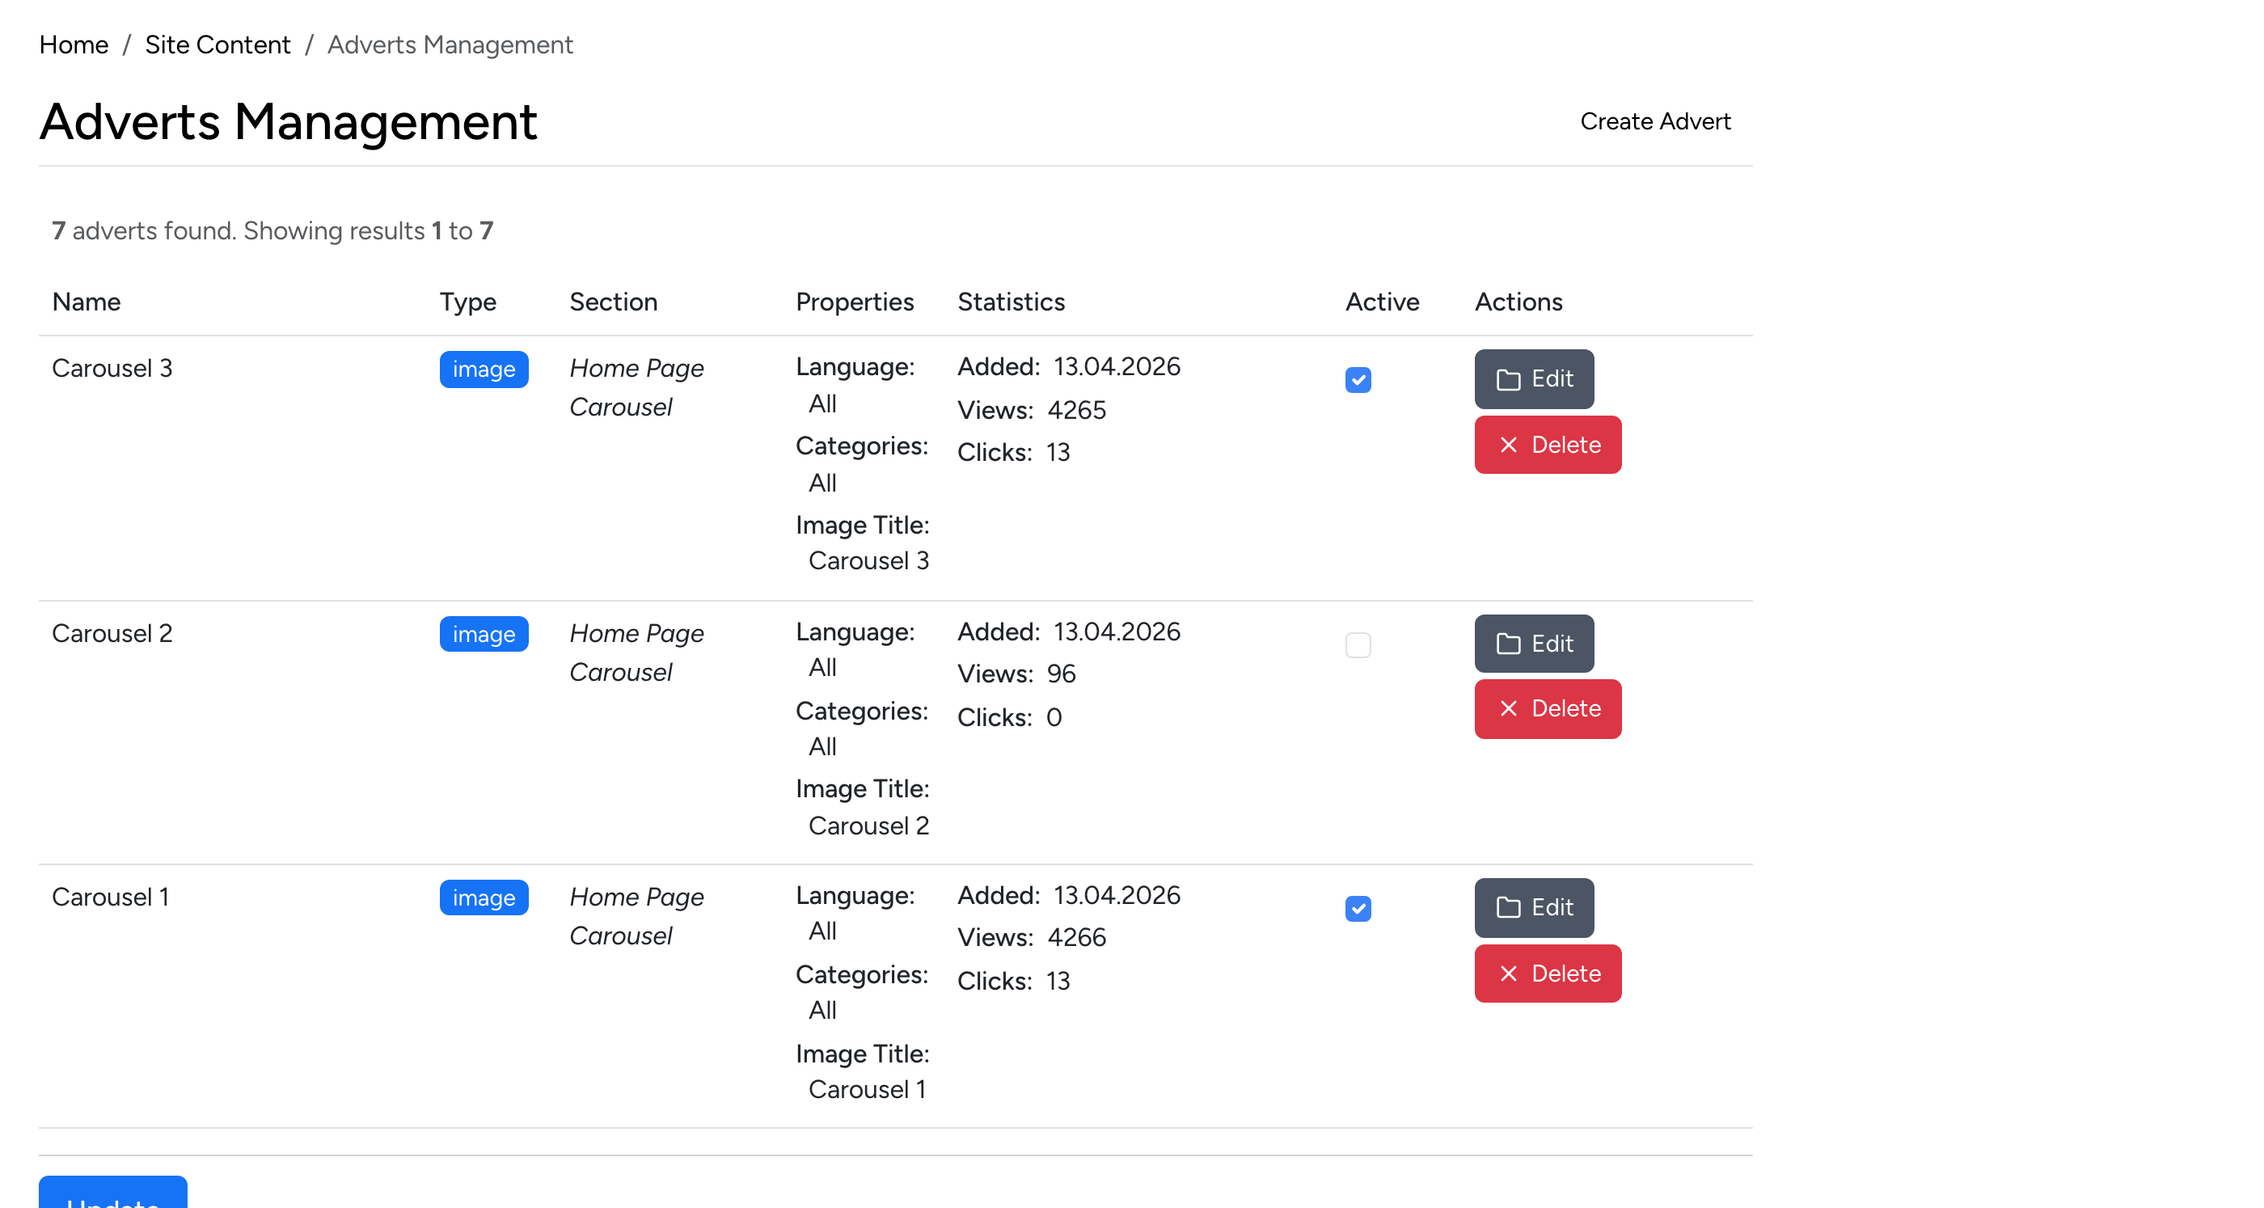
Task: Click the image type badge for Carousel 3
Action: [484, 370]
